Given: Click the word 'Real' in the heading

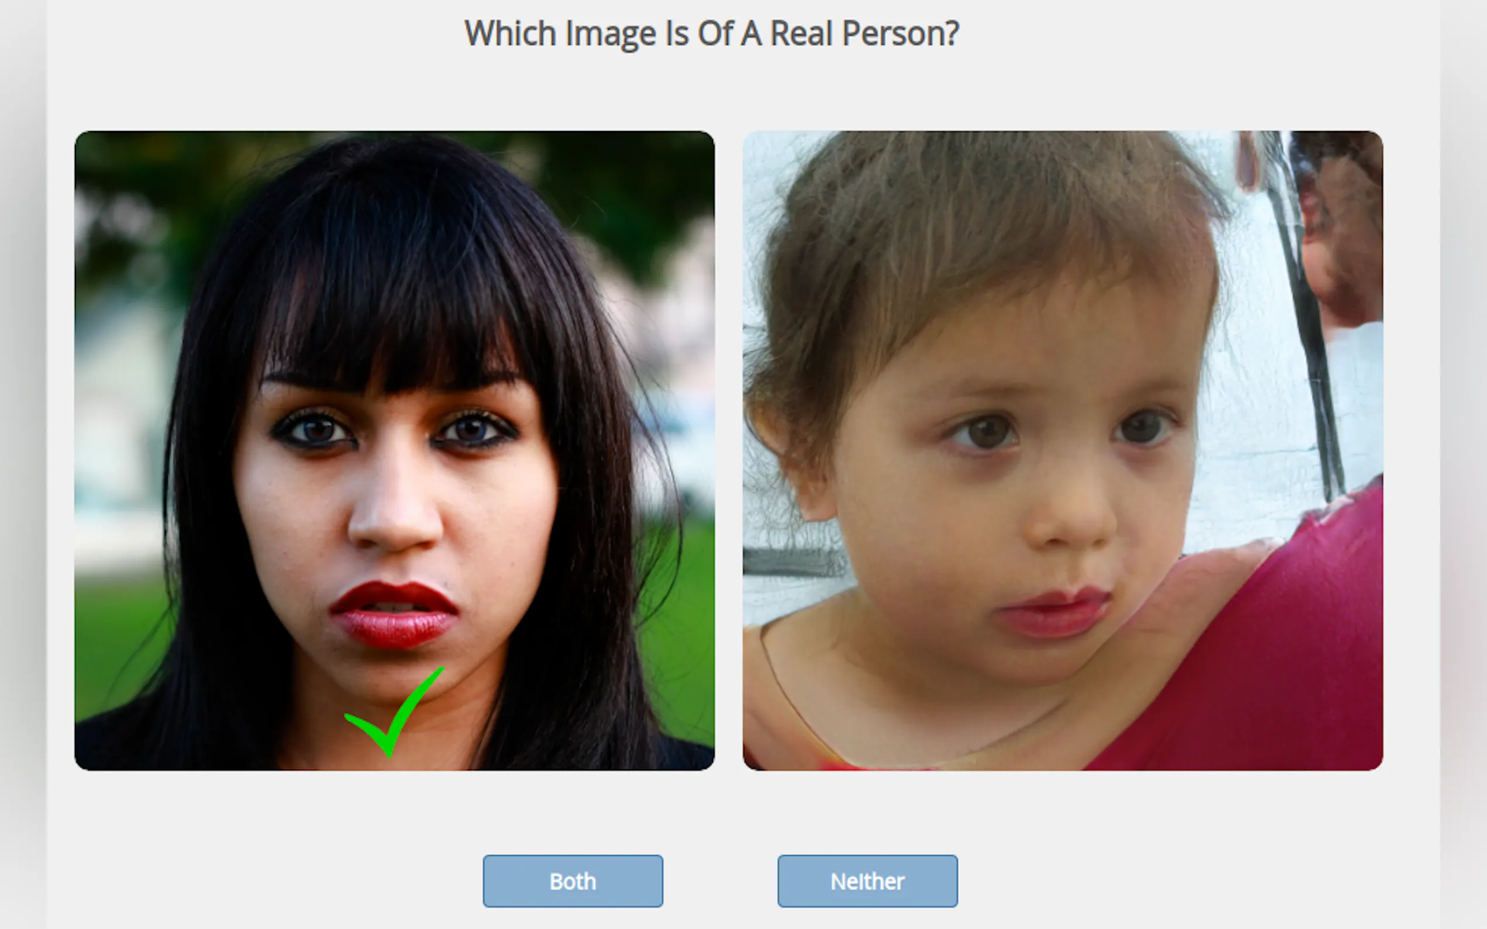Looking at the screenshot, I should click(x=801, y=33).
